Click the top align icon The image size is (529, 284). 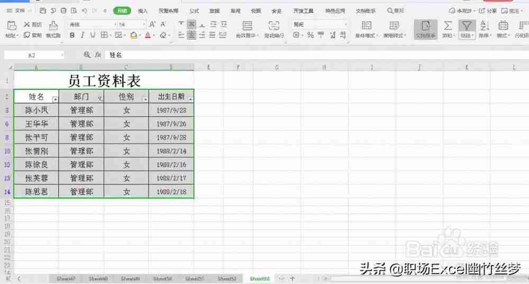click(x=181, y=24)
